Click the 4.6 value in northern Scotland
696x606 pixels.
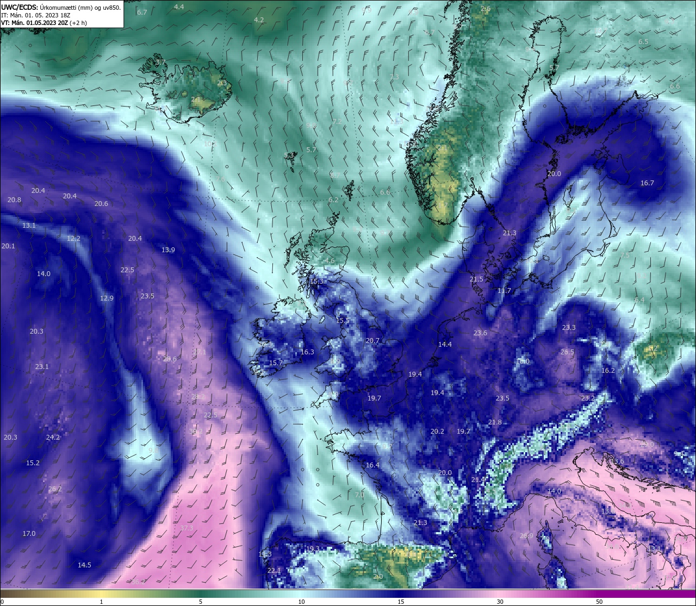click(330, 261)
